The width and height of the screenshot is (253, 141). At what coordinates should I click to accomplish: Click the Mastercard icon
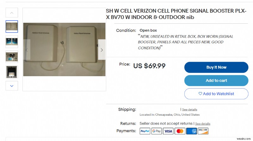coord(180,131)
